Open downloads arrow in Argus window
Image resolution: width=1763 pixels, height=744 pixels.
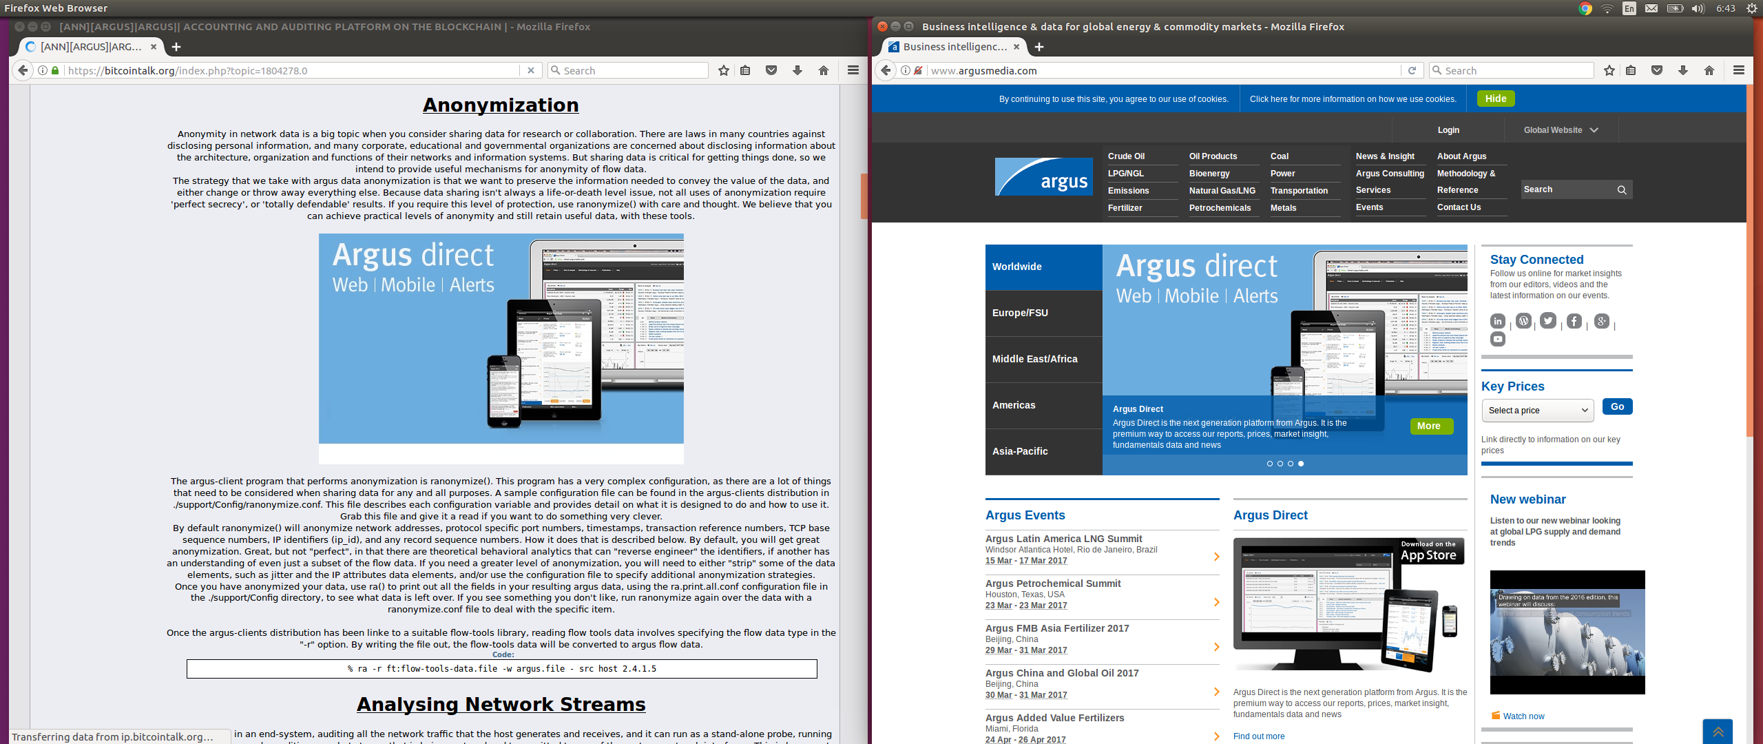(x=1683, y=70)
